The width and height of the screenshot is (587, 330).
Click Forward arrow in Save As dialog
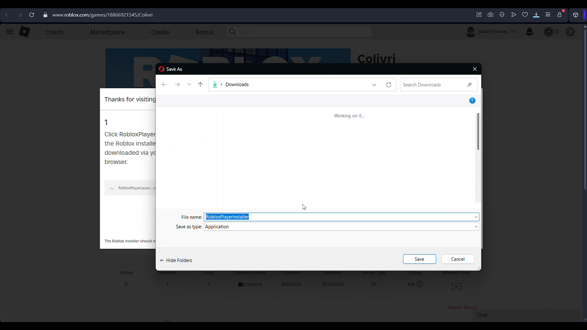pyautogui.click(x=178, y=85)
